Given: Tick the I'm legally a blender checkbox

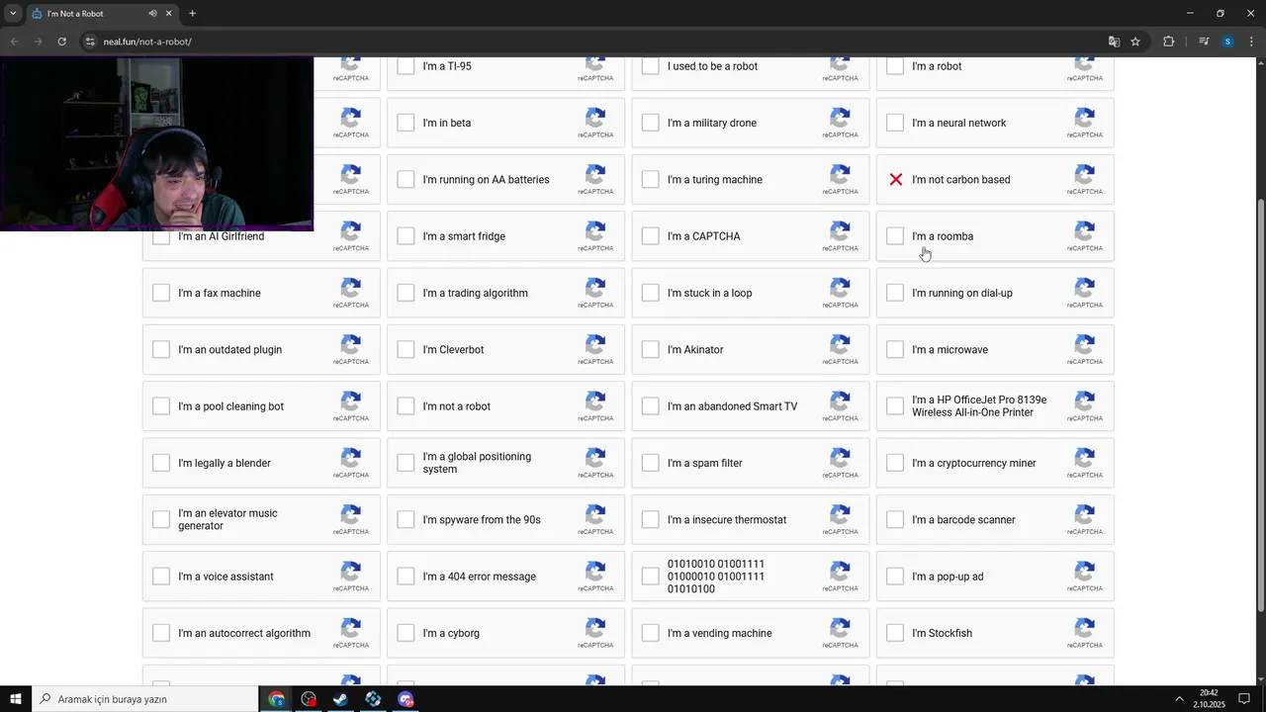Looking at the screenshot, I should pos(161,463).
